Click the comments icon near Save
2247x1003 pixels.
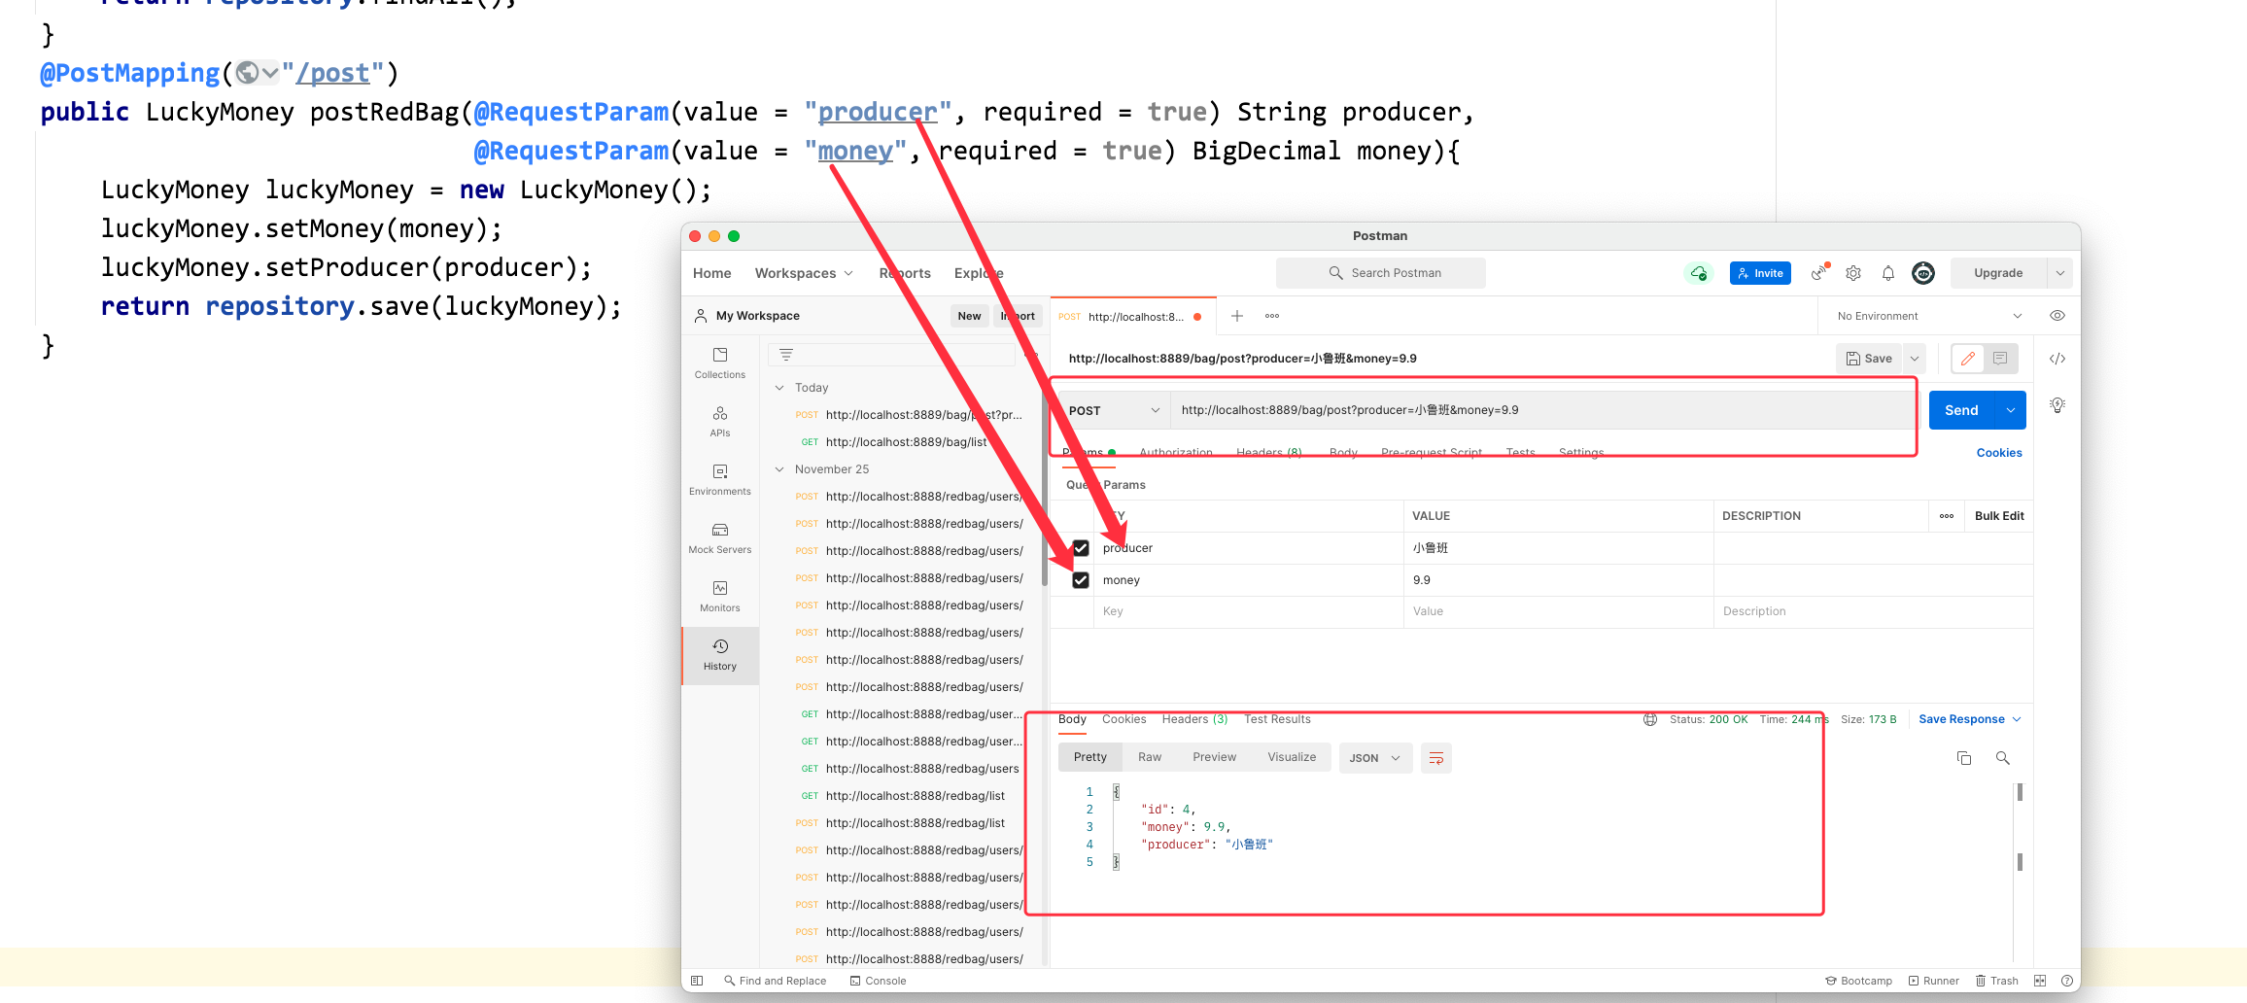tap(2000, 359)
